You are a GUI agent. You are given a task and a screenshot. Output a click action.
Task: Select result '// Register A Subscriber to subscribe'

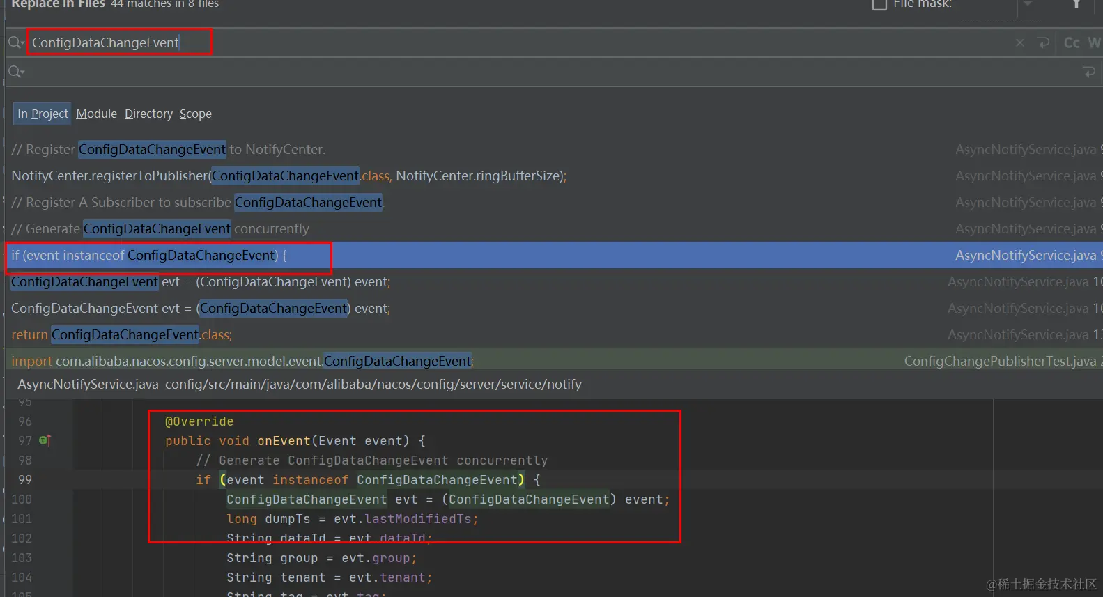point(554,202)
